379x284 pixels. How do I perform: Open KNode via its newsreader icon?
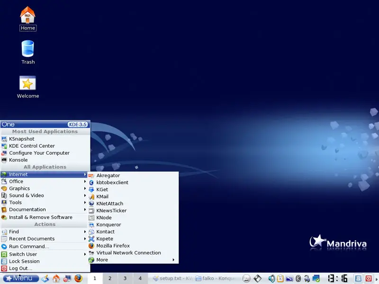tap(91, 218)
